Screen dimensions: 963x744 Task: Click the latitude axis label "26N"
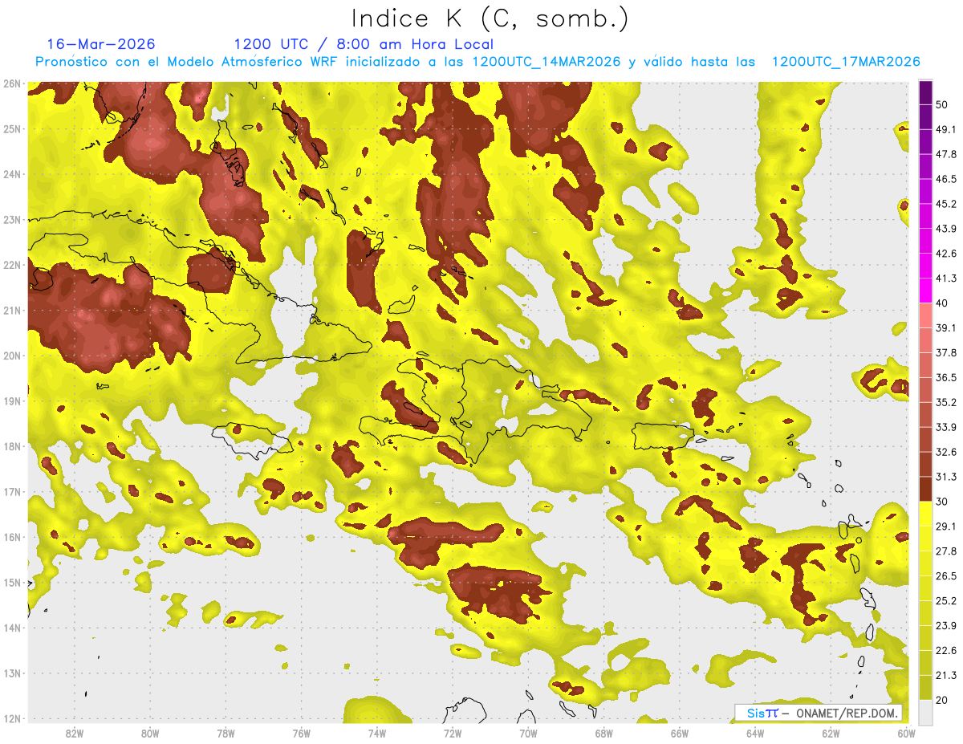tap(12, 83)
